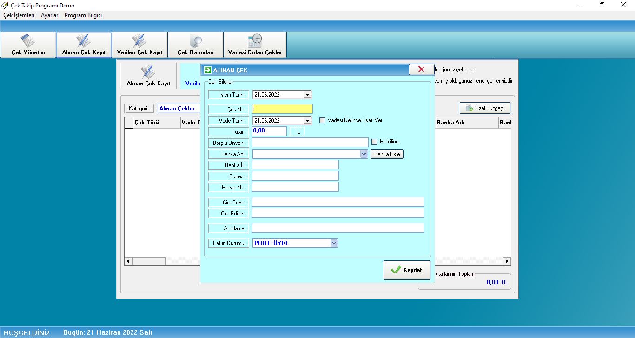Open Çek Raporları reports
Screen dimensions: 635x338
[x=196, y=45]
